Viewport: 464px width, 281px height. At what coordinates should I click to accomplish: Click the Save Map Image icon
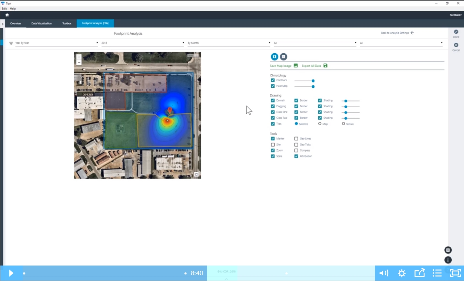[x=296, y=66]
